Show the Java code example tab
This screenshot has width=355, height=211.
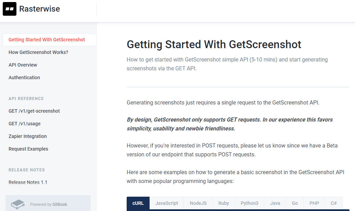click(x=275, y=203)
